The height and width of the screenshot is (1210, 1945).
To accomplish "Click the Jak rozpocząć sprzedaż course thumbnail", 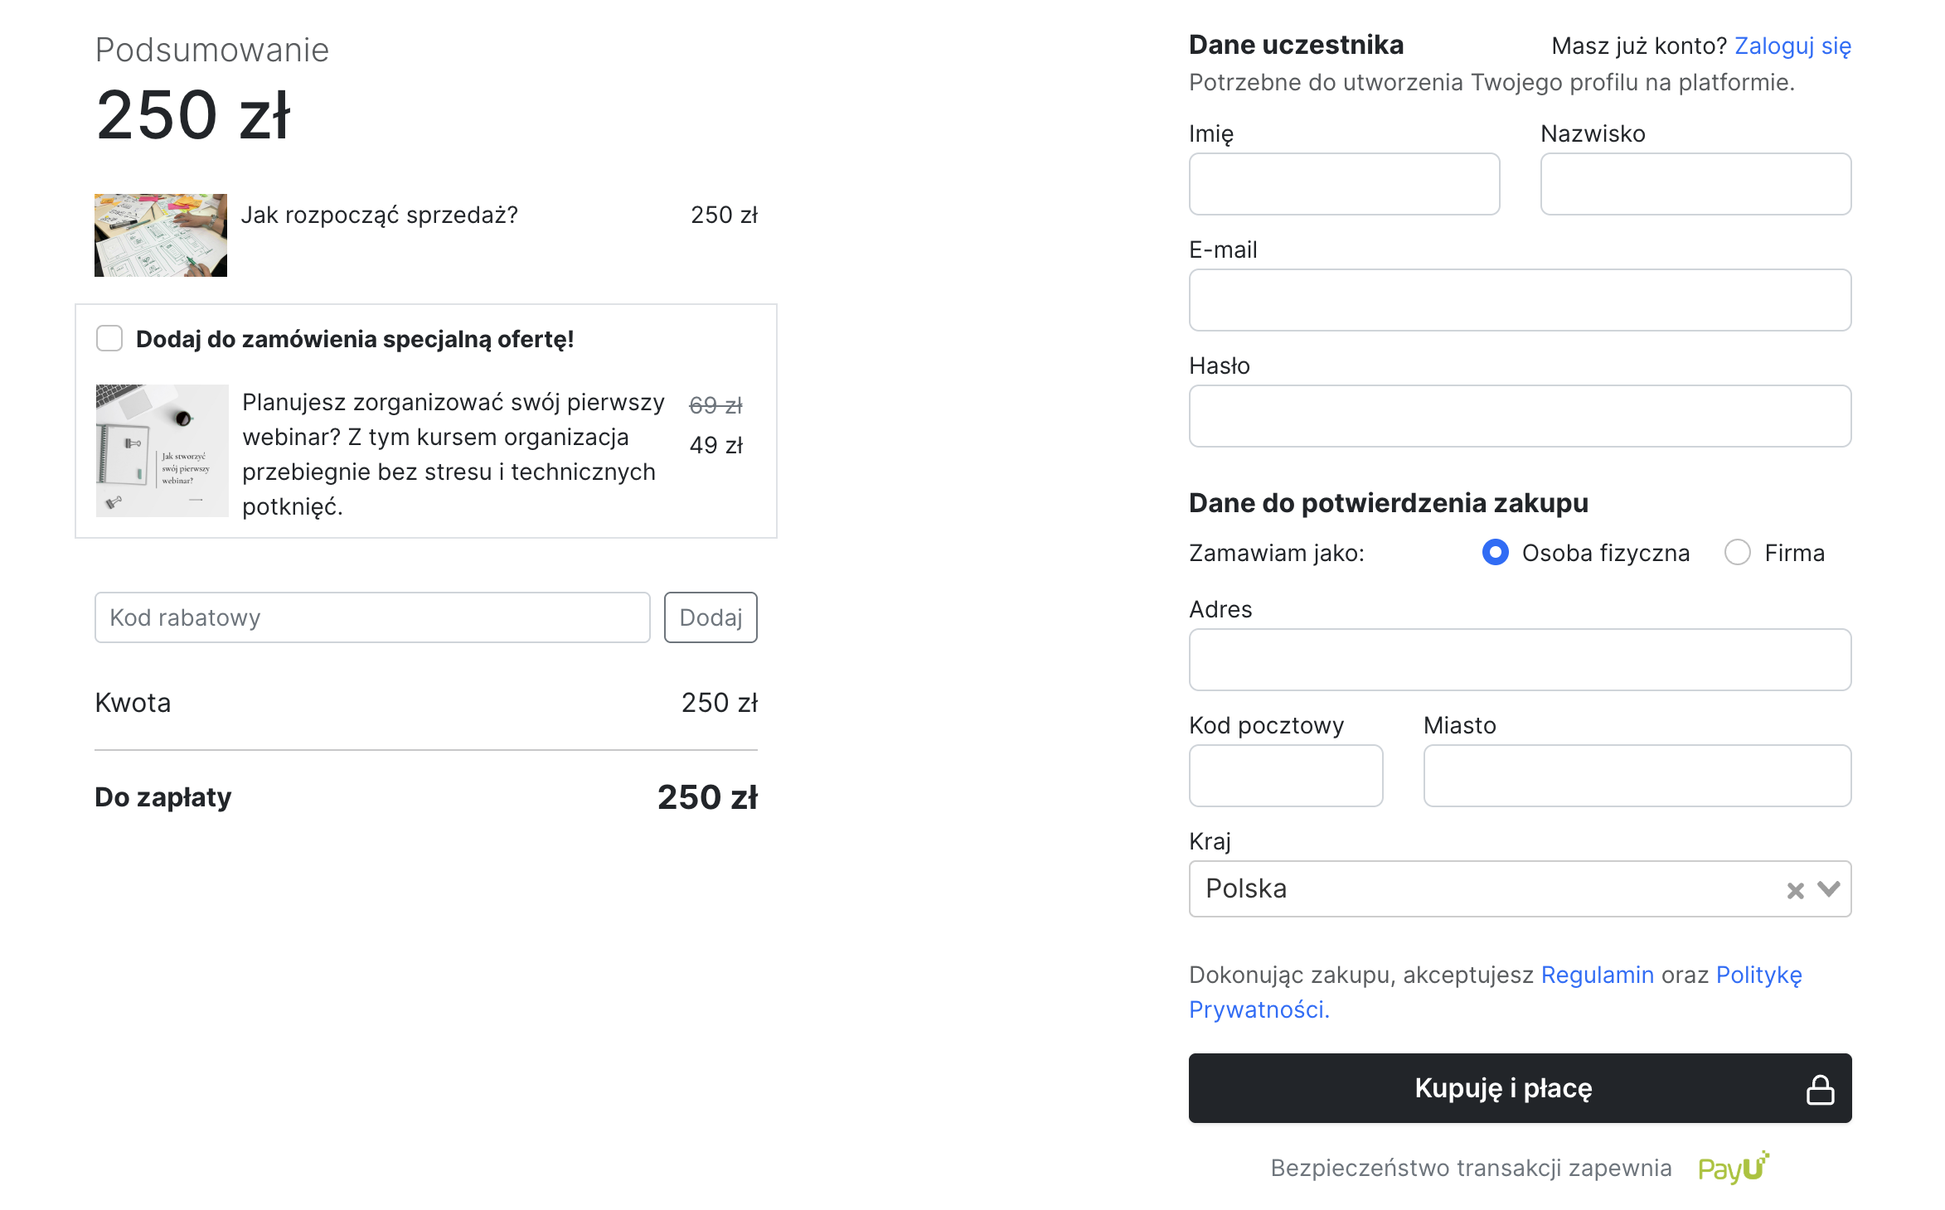I will (x=161, y=235).
